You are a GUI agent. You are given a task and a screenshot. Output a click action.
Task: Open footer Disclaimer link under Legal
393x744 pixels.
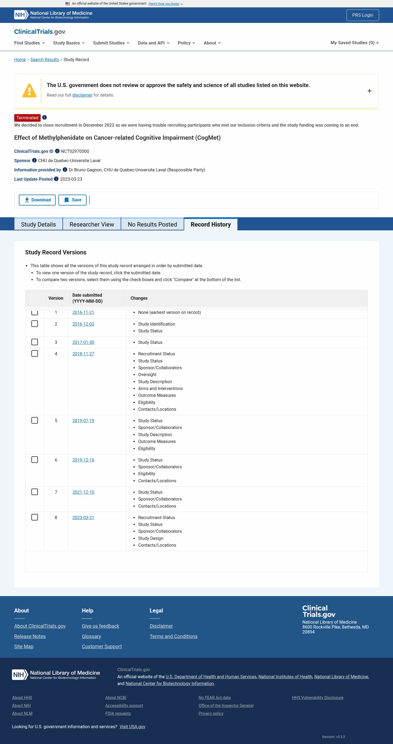(x=161, y=626)
